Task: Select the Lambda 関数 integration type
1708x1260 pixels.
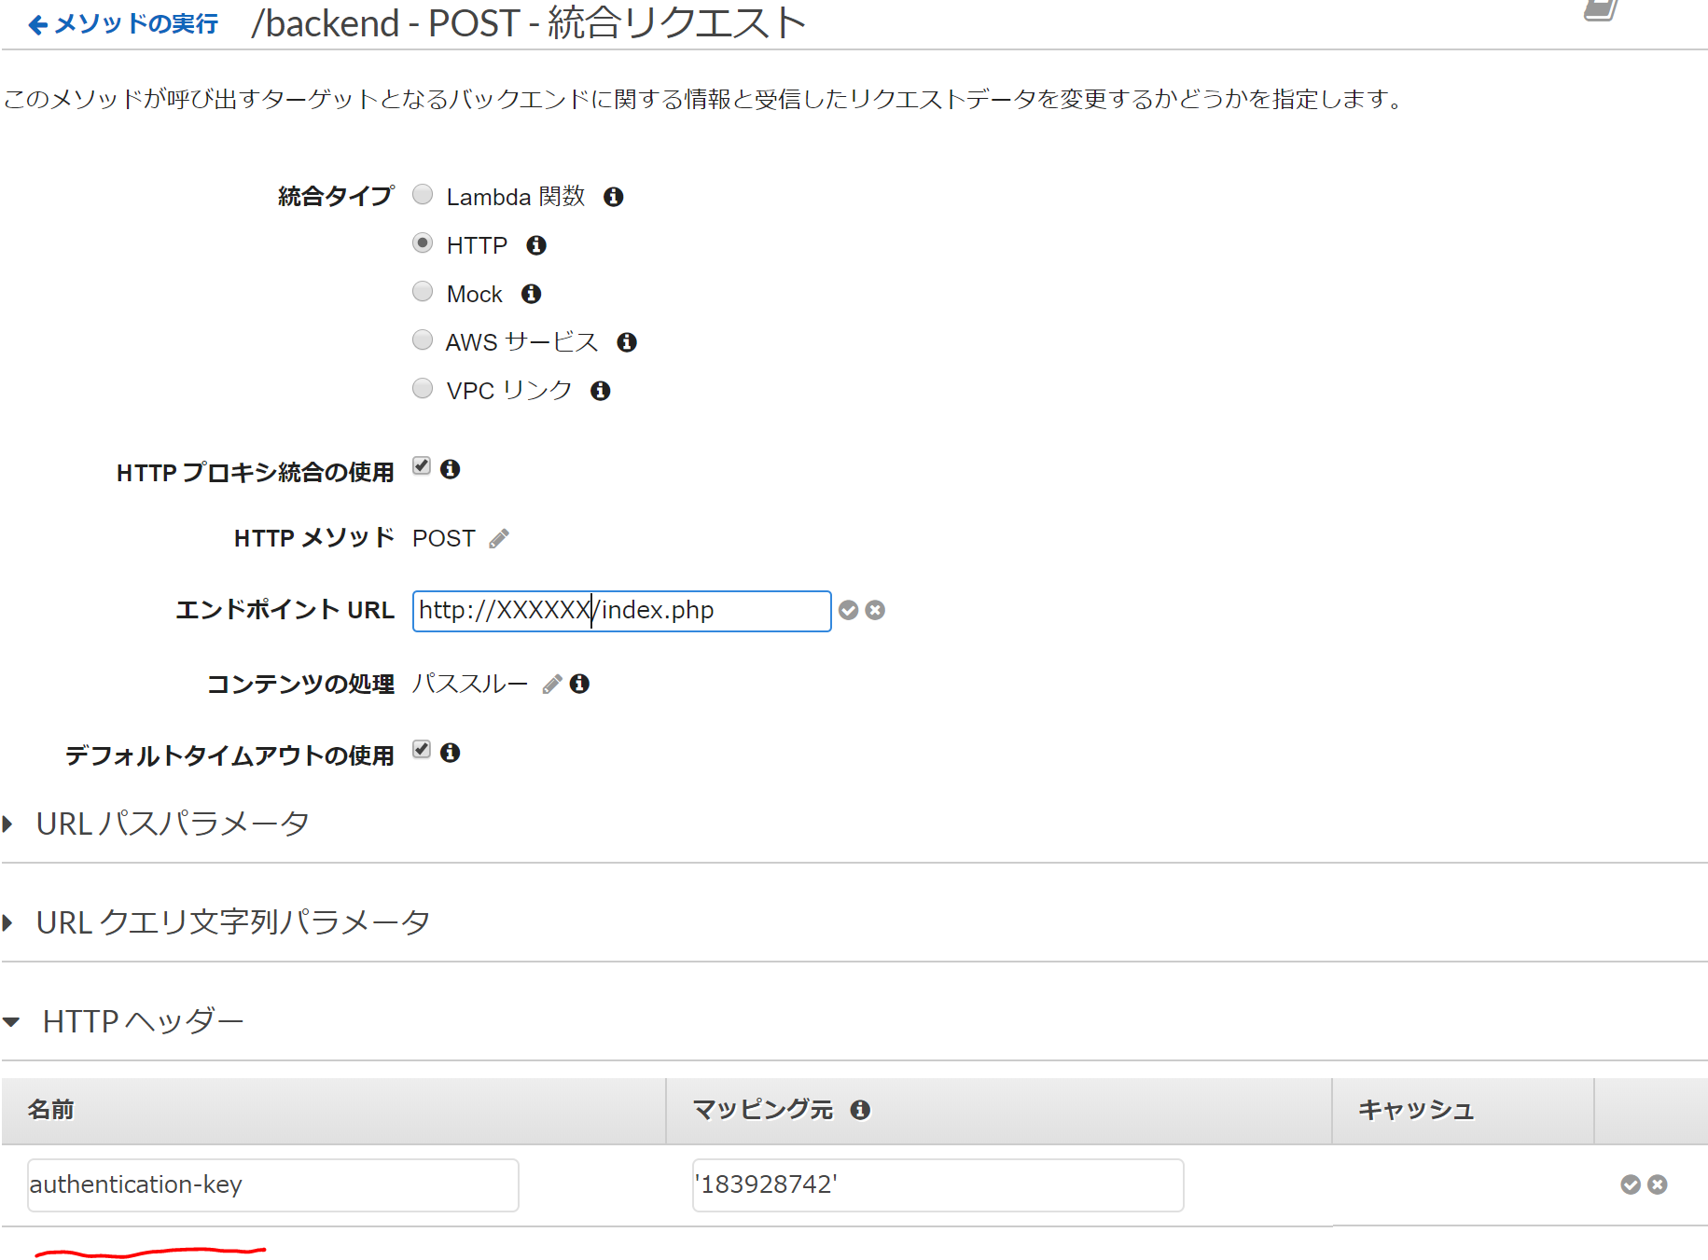Action: tap(423, 195)
